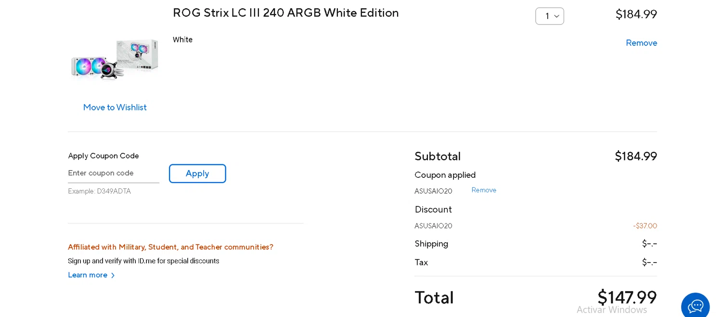Open ROG Strix LC III 240 product title
Image resolution: width=722 pixels, height=317 pixels.
click(x=285, y=13)
